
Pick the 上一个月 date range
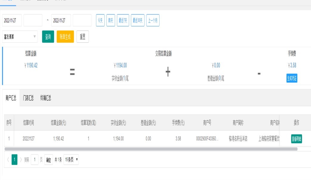click(x=153, y=21)
